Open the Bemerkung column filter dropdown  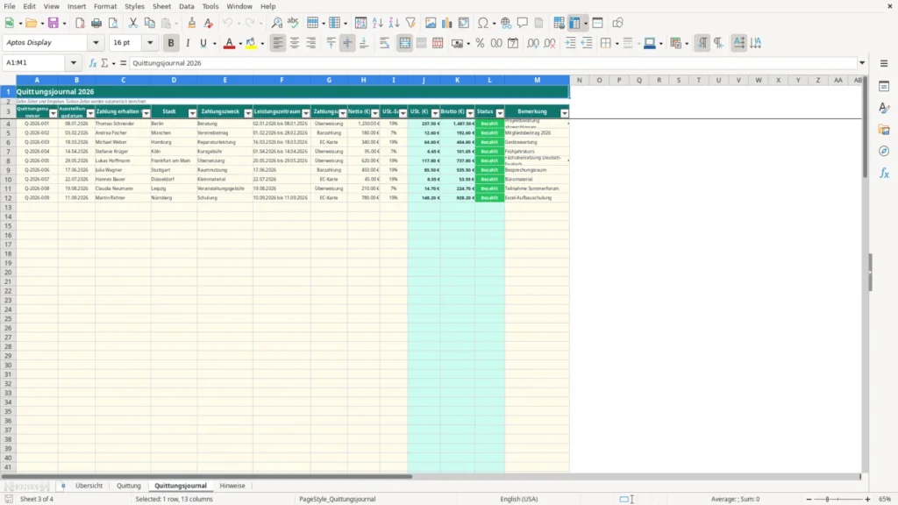point(565,113)
